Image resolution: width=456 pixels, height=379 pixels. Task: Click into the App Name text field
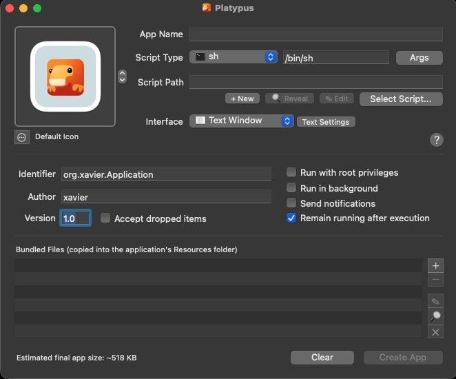tap(315, 34)
